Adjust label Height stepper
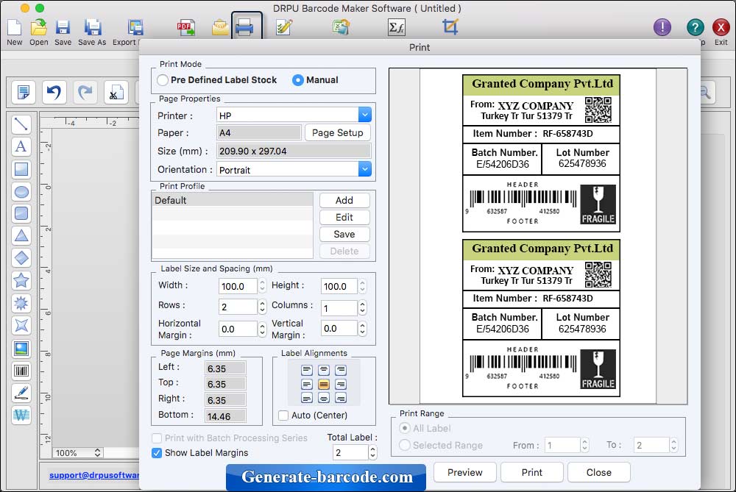 (x=362, y=285)
